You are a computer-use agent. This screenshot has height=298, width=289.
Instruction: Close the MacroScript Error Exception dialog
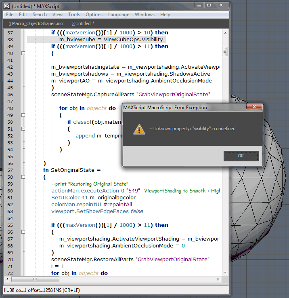(x=254, y=107)
